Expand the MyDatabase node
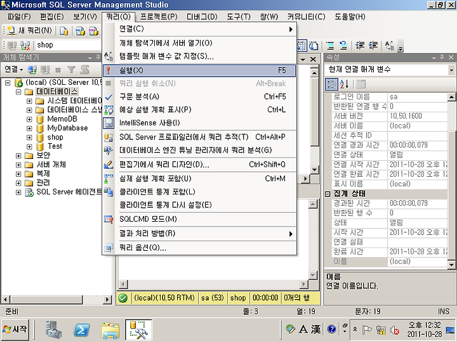Image resolution: width=457 pixels, height=342 pixels. pos(29,128)
